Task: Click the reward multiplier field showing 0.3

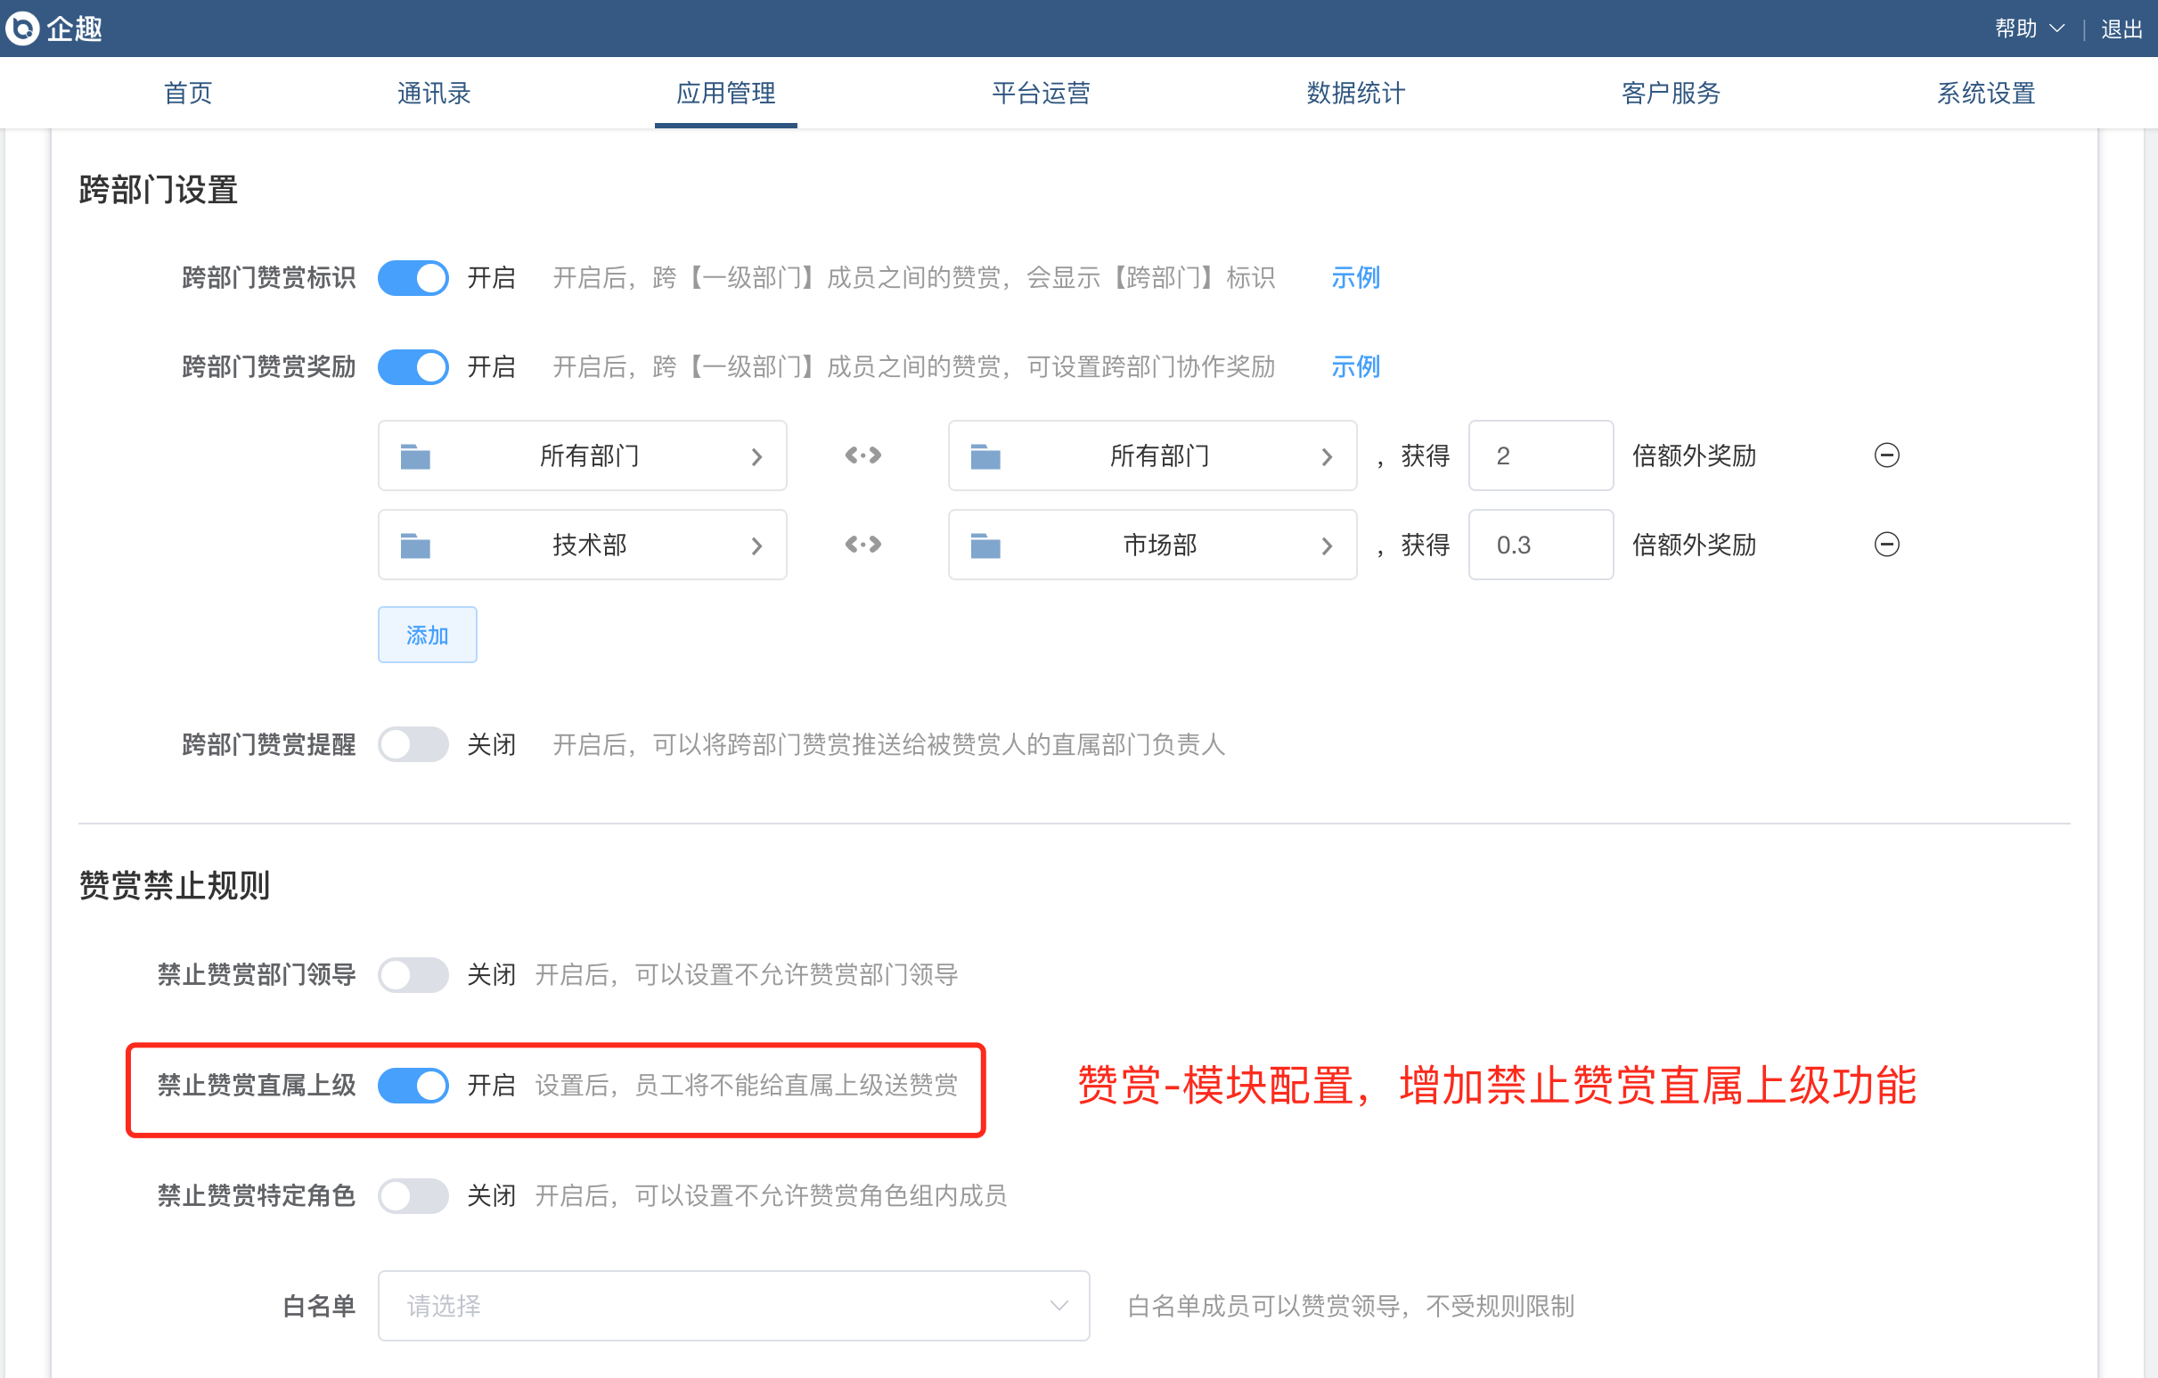Action: pos(1540,545)
